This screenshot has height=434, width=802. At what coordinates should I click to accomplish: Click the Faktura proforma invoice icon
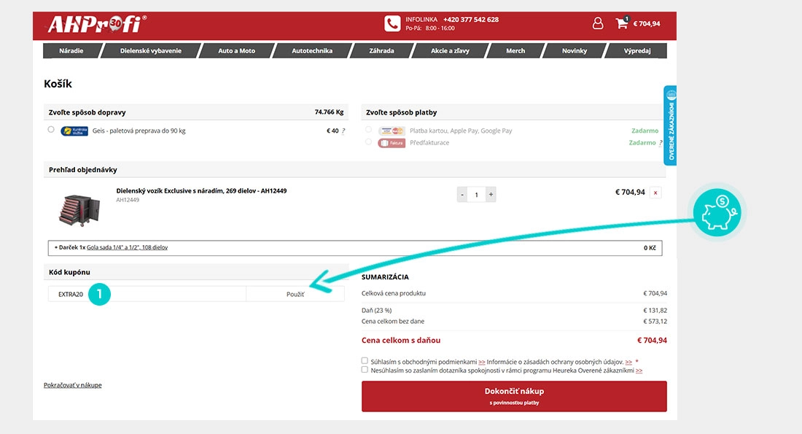(392, 143)
